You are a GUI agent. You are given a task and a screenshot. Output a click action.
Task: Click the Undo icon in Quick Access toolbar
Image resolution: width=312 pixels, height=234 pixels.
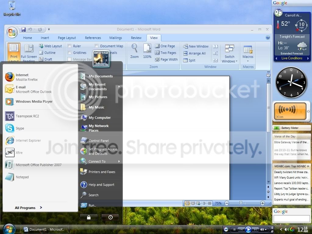[30, 30]
